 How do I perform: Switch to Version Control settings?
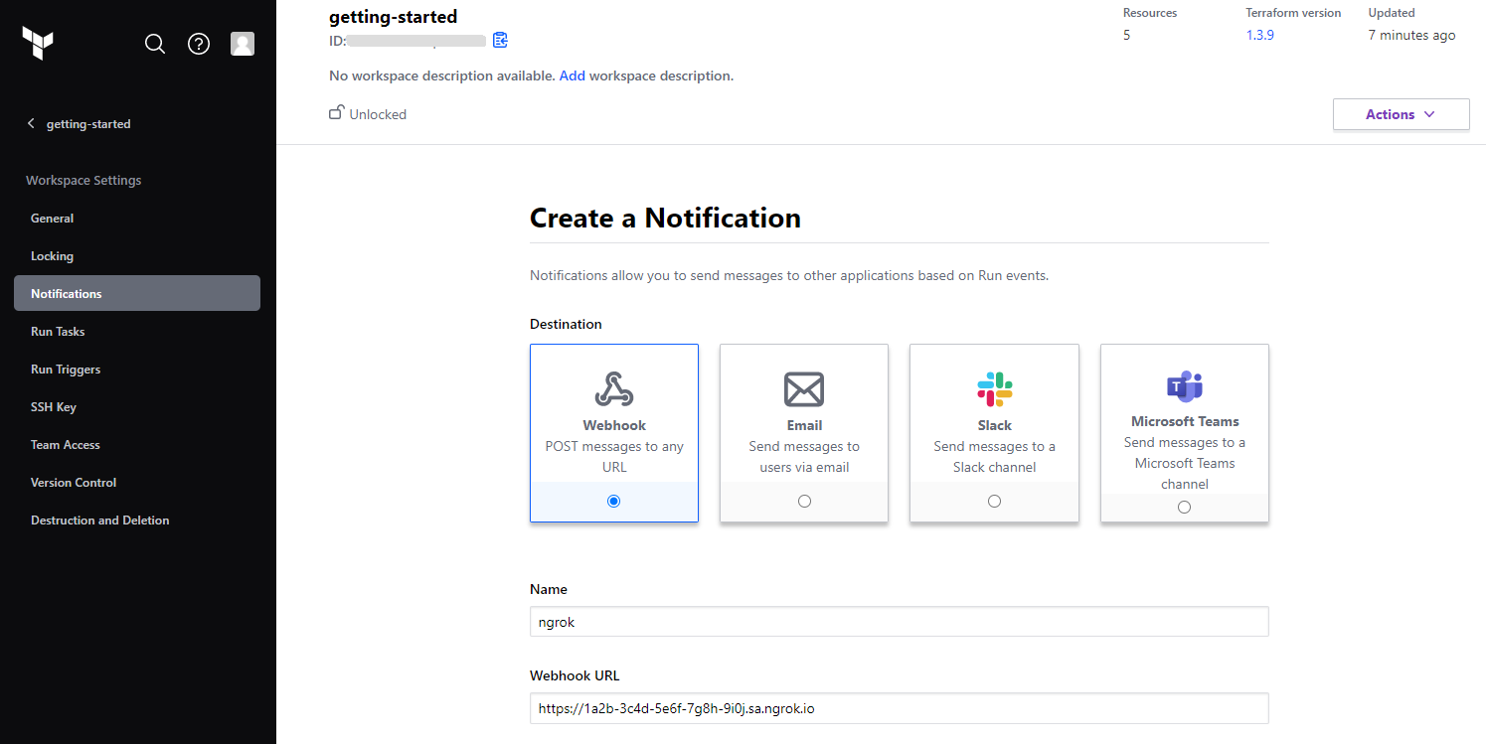(x=73, y=482)
